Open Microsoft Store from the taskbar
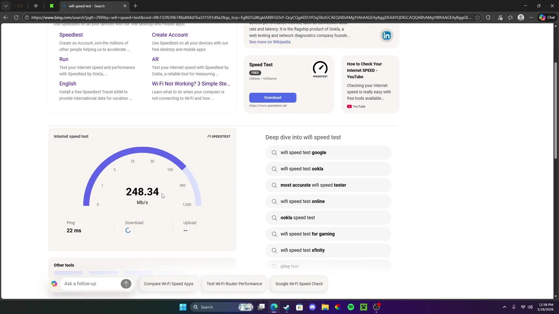This screenshot has width=559, height=314. pyautogui.click(x=300, y=307)
